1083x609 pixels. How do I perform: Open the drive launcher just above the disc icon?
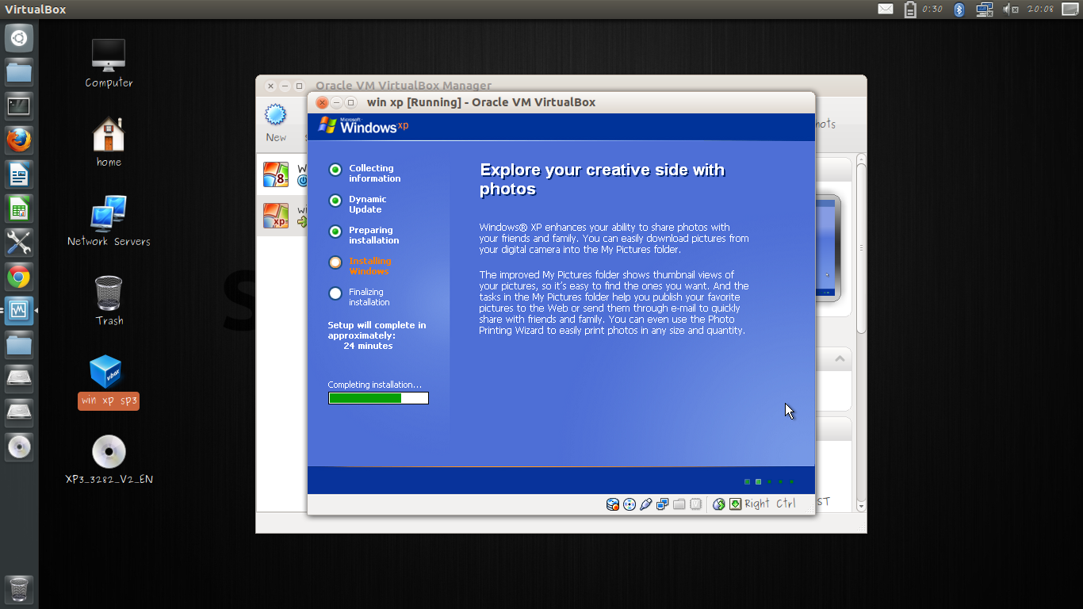click(x=19, y=413)
